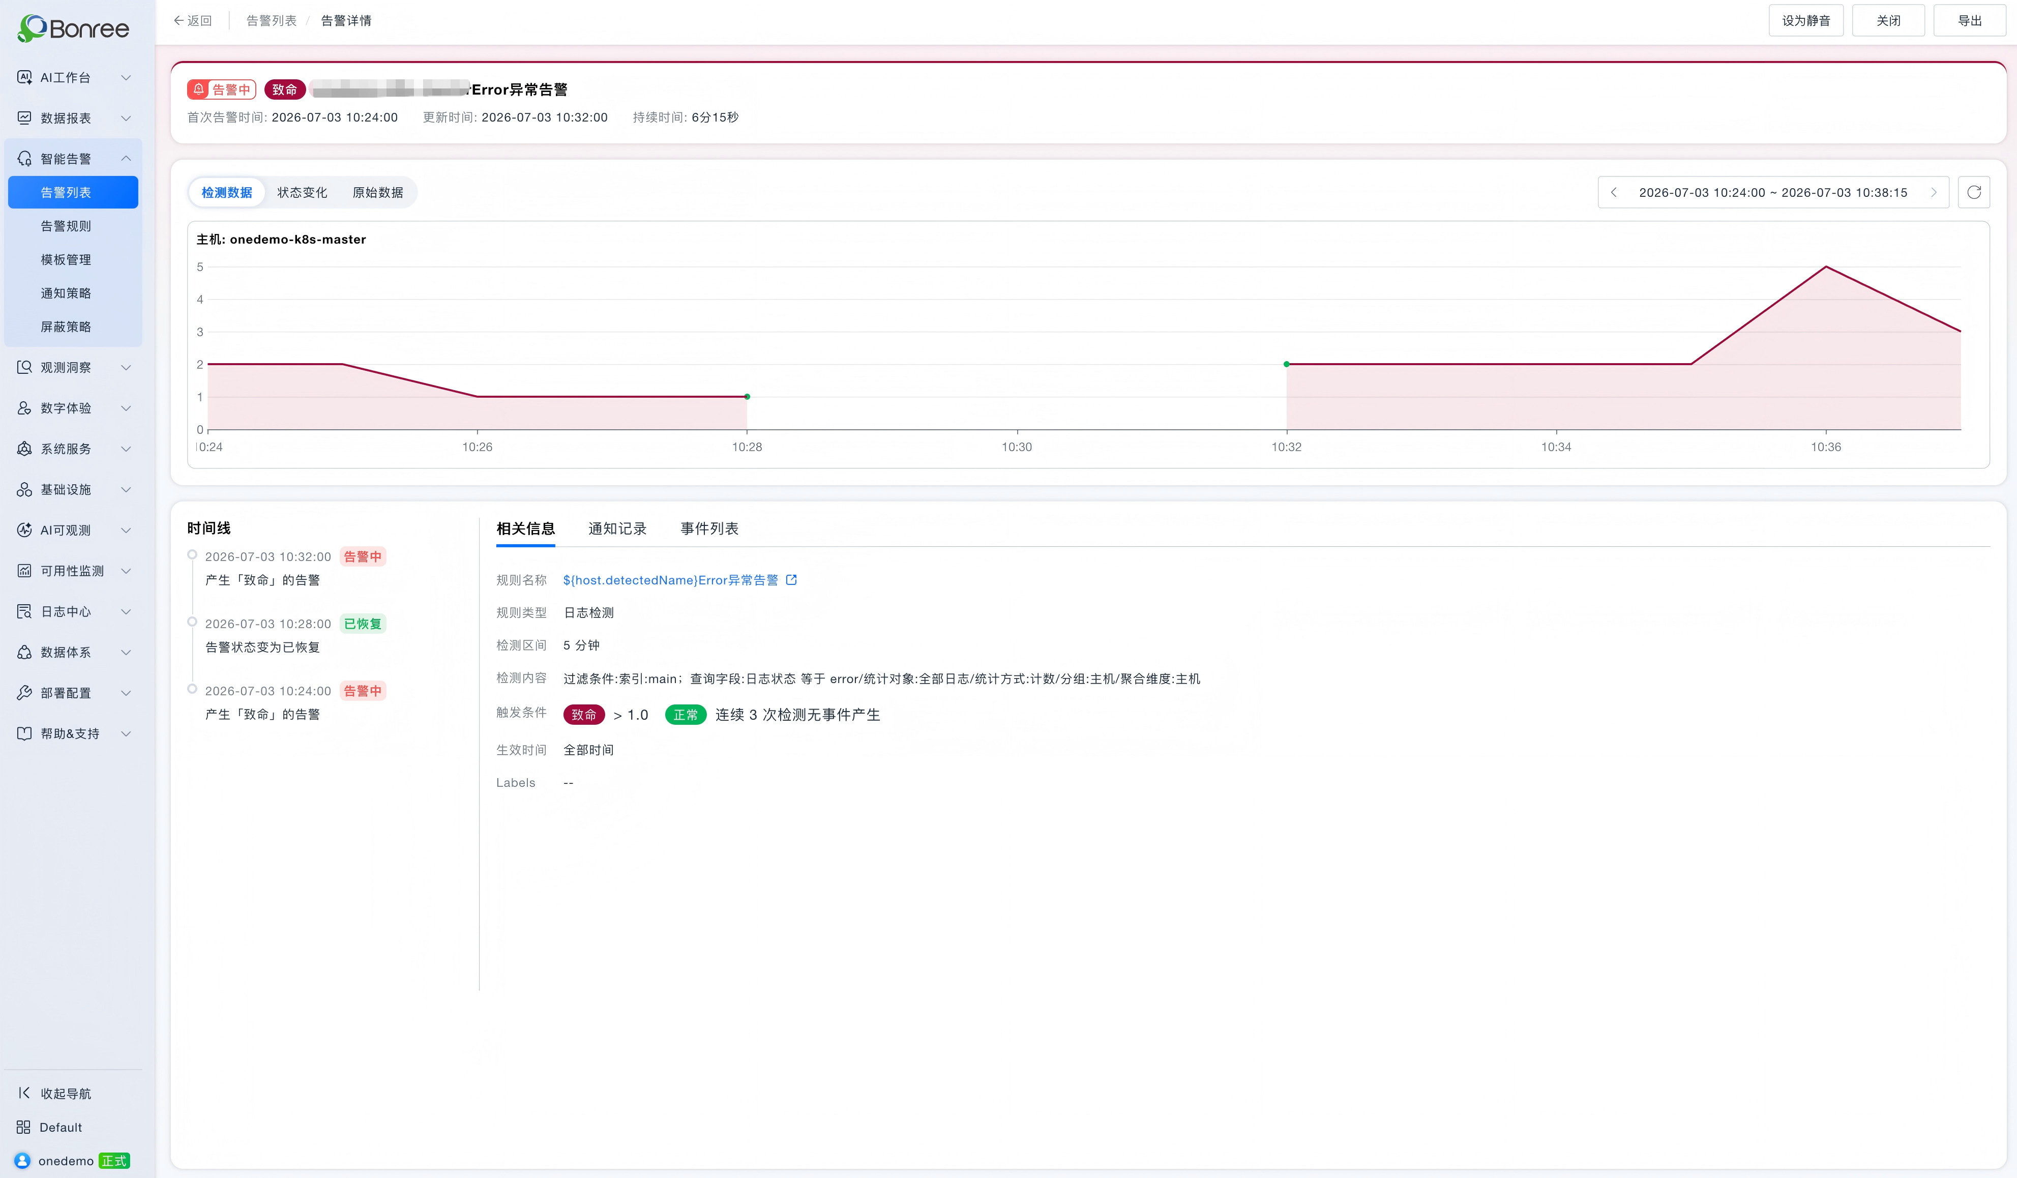Select the 相关信息 tab
This screenshot has height=1178, width=2017.
tap(525, 528)
